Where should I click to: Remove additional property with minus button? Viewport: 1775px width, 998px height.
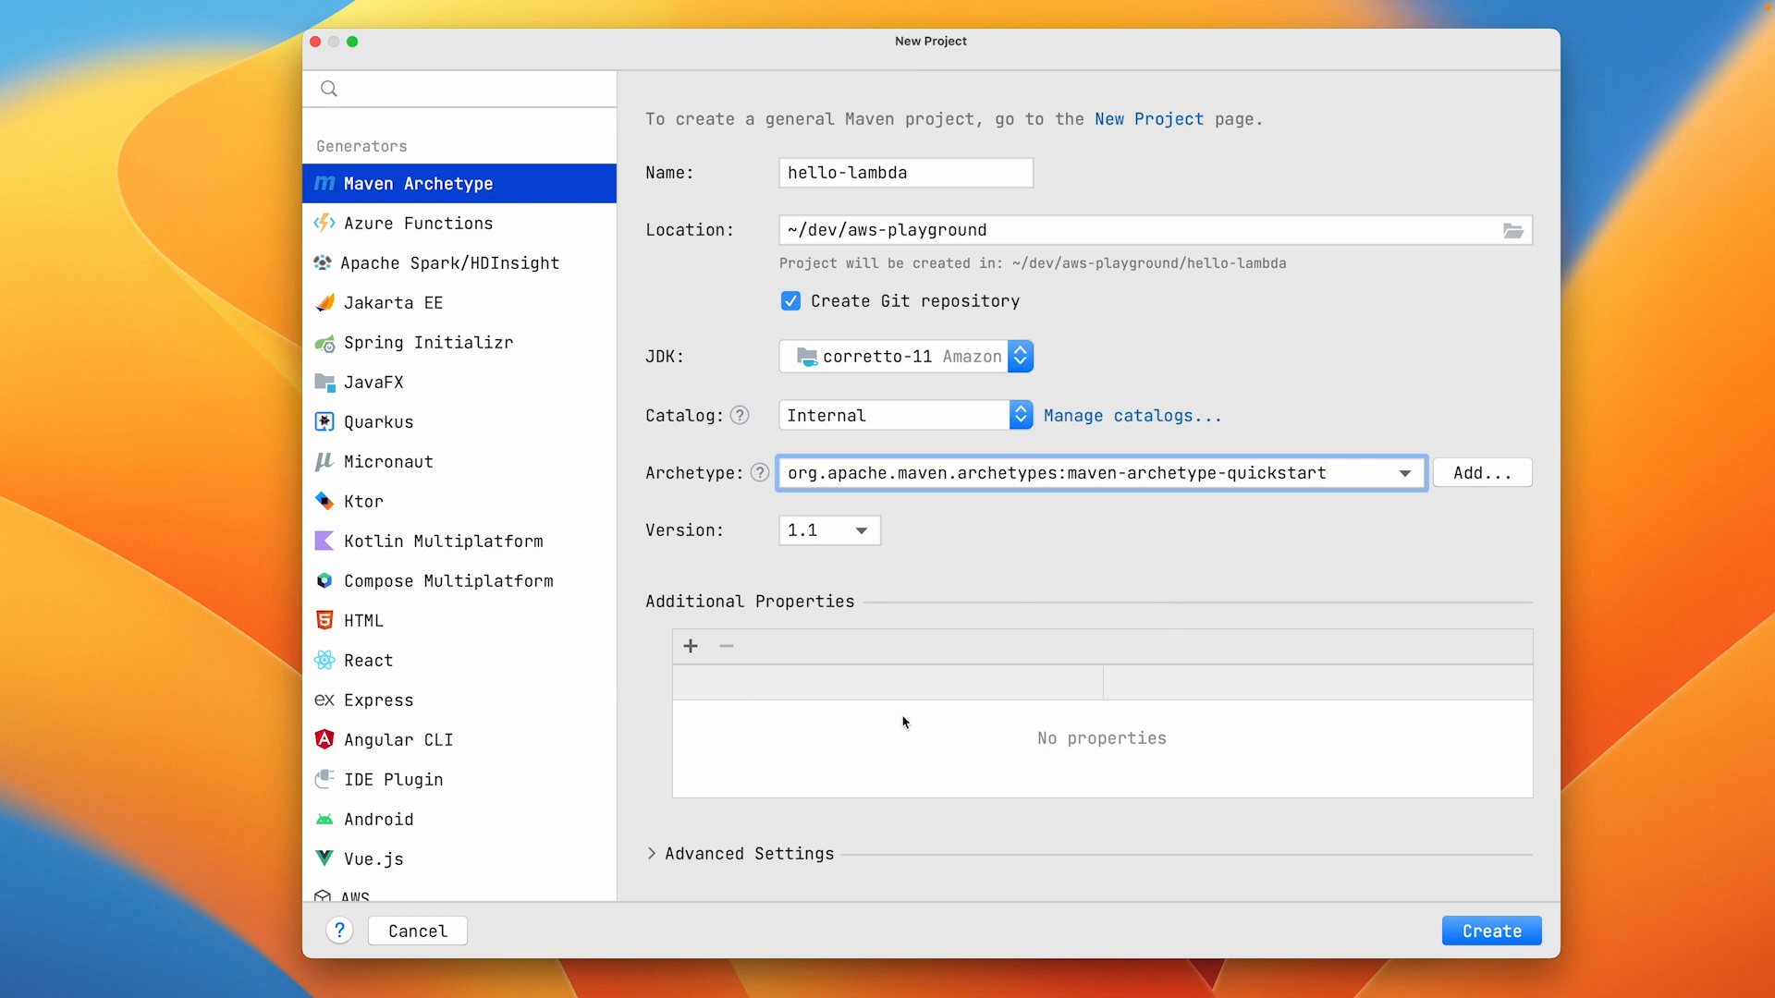(728, 645)
